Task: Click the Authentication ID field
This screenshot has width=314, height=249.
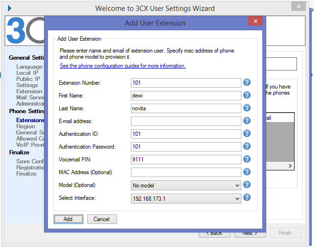Action: point(186,134)
